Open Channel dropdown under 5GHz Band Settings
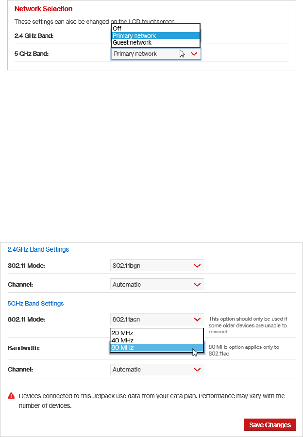303x437 pixels. click(x=157, y=370)
